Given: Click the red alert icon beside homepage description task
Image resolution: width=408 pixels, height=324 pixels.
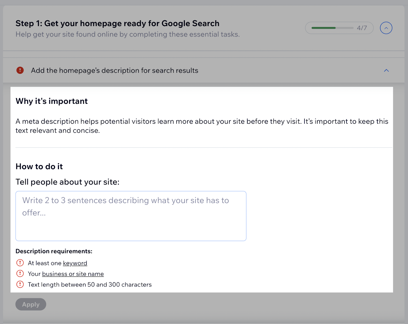Looking at the screenshot, I should [20, 70].
